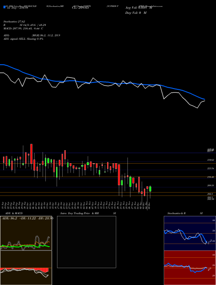Click the 230.62 price axis label
216x285 pixels.
[x=211, y=160]
